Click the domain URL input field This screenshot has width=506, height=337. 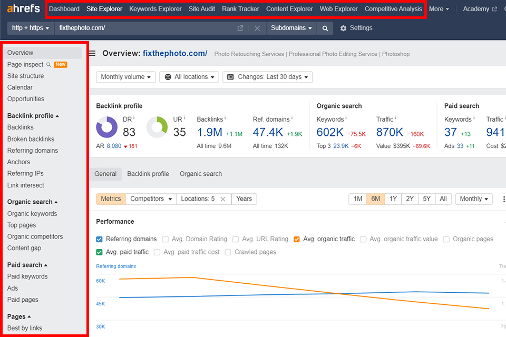tap(142, 28)
